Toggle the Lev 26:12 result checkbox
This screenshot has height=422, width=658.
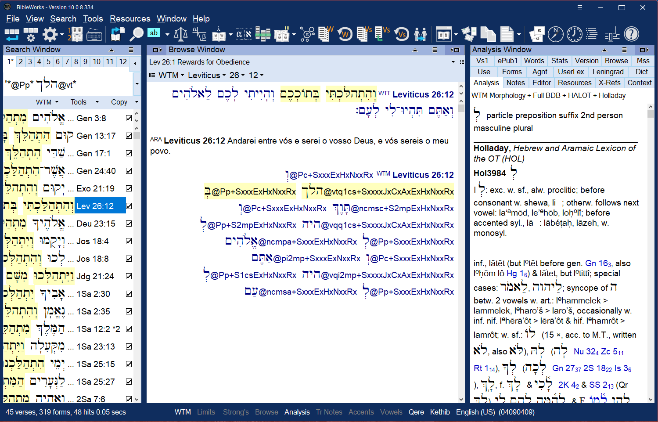(x=129, y=206)
